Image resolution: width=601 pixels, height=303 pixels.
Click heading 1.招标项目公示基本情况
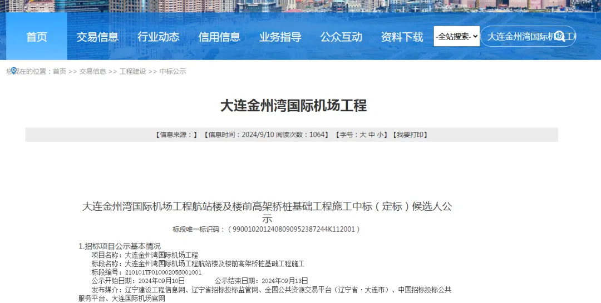(120, 246)
